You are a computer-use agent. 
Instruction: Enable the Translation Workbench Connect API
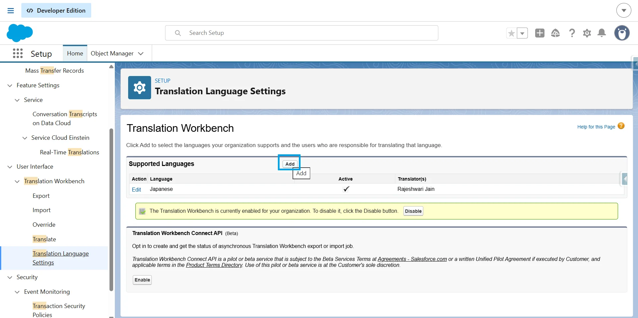[x=142, y=280]
